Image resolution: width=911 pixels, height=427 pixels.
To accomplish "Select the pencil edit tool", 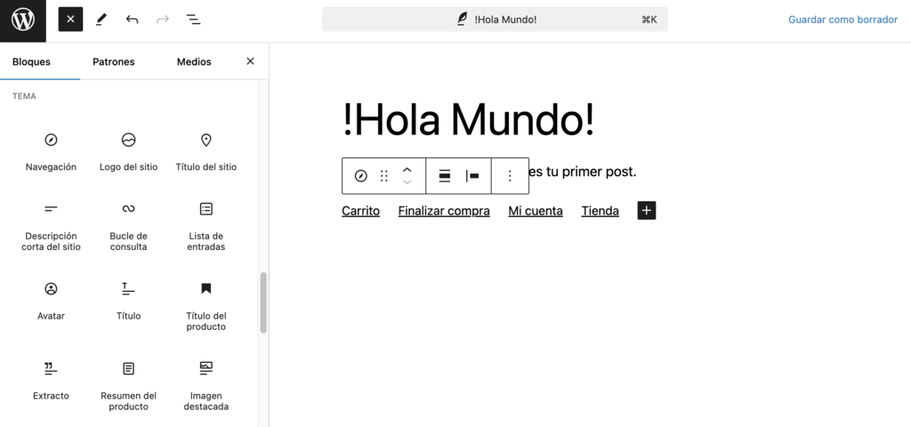I will coord(101,20).
